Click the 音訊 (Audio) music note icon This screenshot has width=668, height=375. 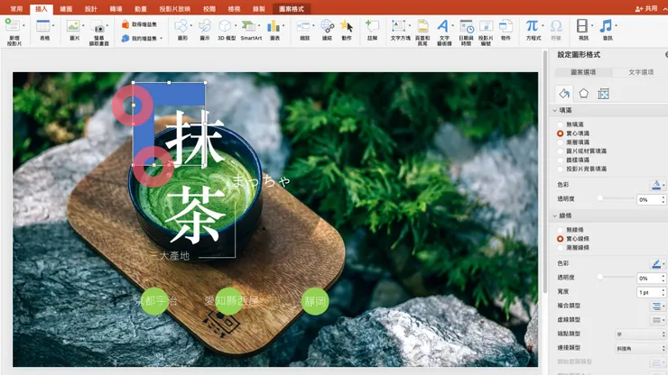pos(606,26)
